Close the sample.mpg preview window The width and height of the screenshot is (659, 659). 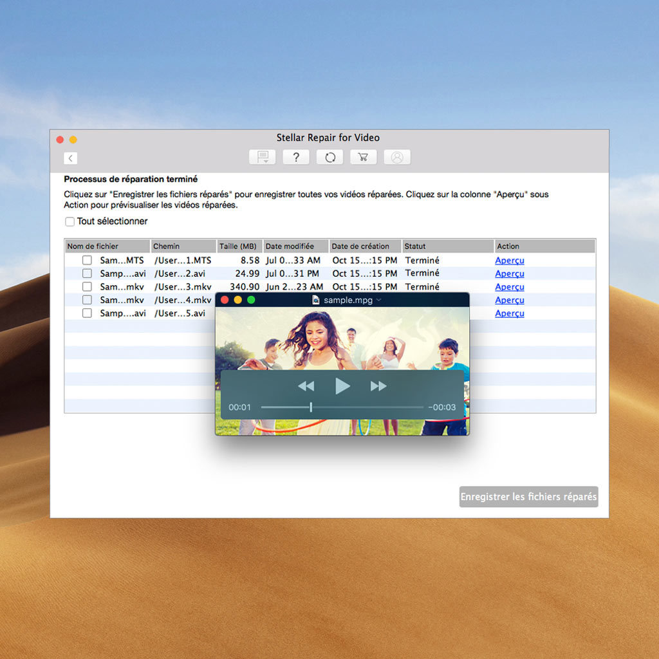[225, 300]
